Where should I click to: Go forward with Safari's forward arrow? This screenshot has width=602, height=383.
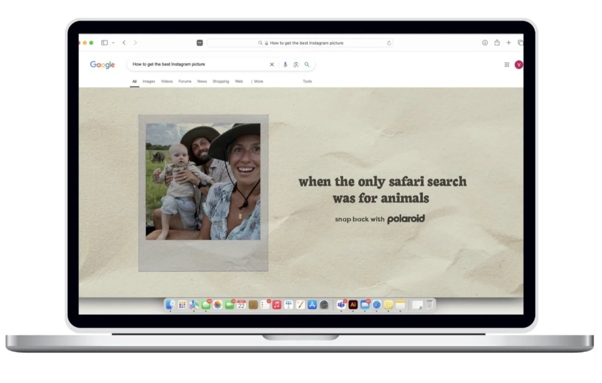135,43
